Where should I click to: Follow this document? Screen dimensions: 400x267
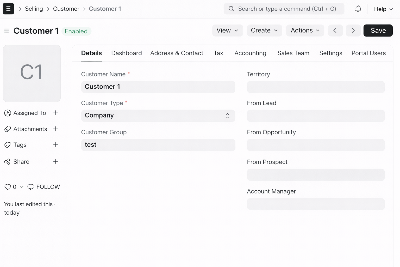click(48, 187)
